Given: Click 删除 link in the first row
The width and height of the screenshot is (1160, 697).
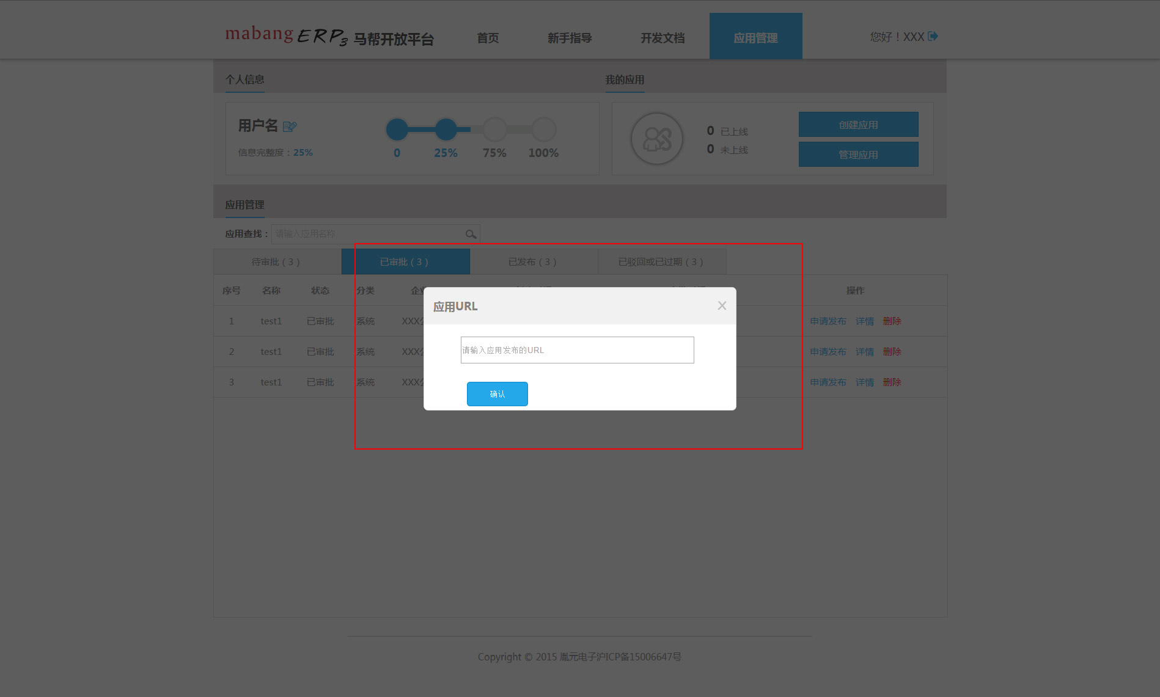Looking at the screenshot, I should click(892, 321).
